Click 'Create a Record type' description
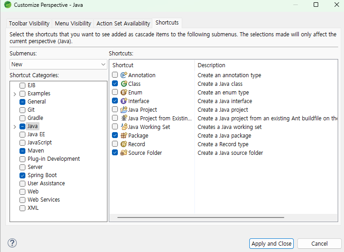The image size is (344, 252). (x=223, y=144)
